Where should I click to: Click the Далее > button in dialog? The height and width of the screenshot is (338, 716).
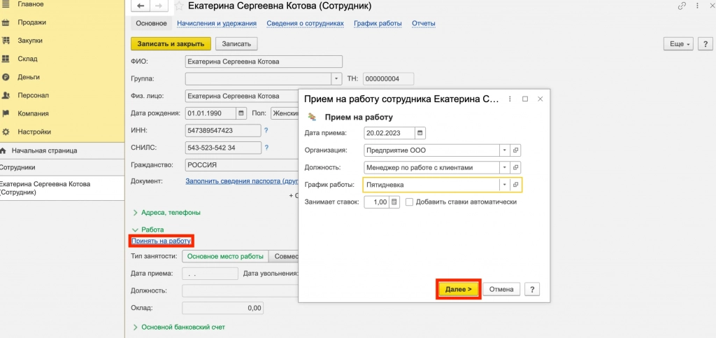[x=459, y=289]
